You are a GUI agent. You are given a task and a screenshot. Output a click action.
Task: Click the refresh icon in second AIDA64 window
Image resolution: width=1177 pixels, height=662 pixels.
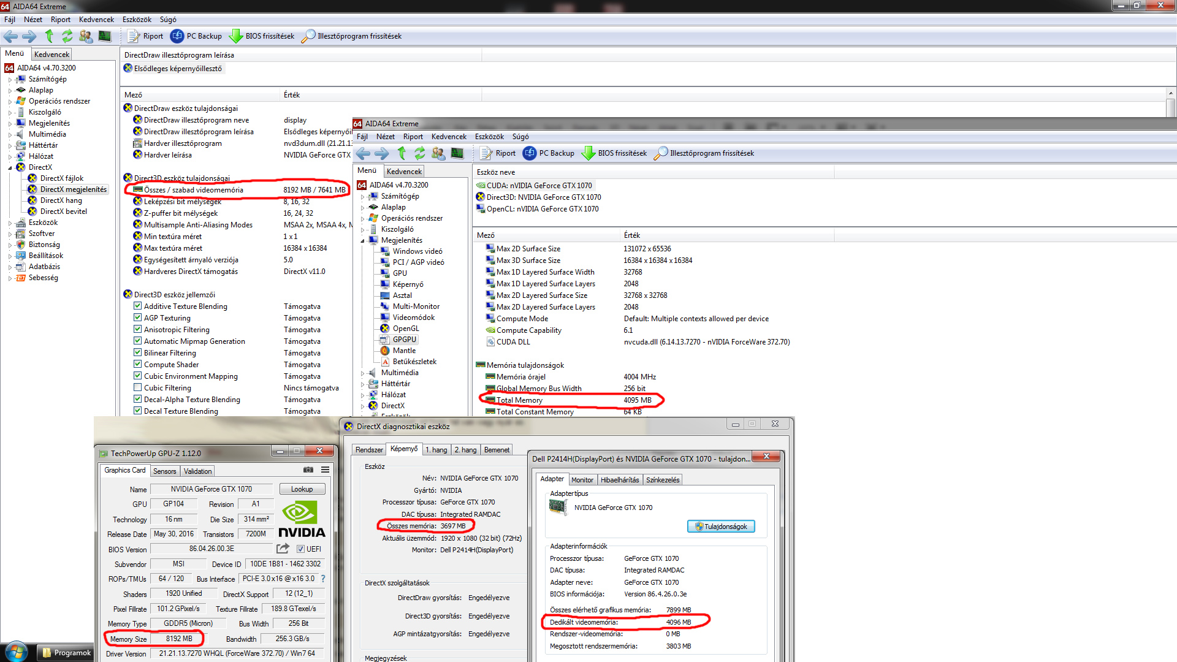419,153
